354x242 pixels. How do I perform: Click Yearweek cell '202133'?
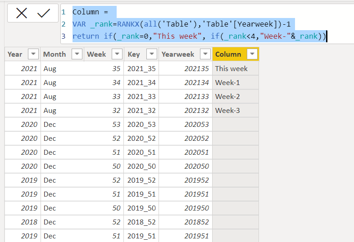point(186,97)
